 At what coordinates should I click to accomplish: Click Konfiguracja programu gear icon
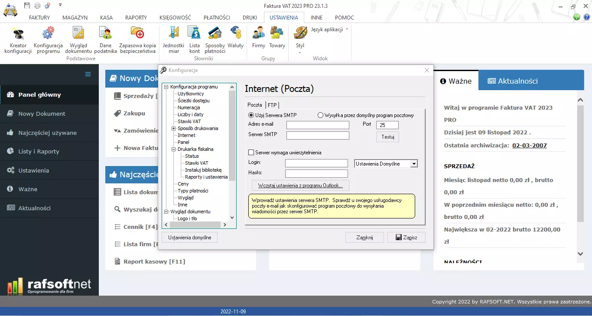tap(48, 34)
